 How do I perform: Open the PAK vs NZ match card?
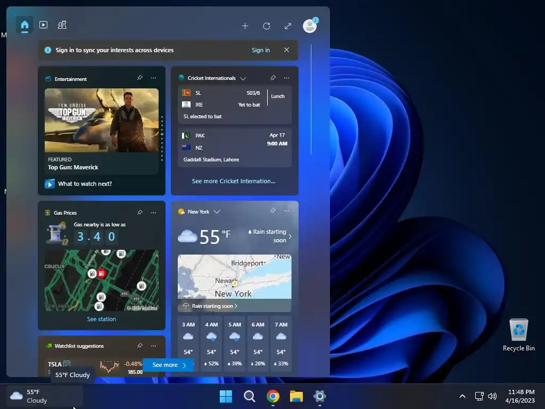(x=235, y=148)
